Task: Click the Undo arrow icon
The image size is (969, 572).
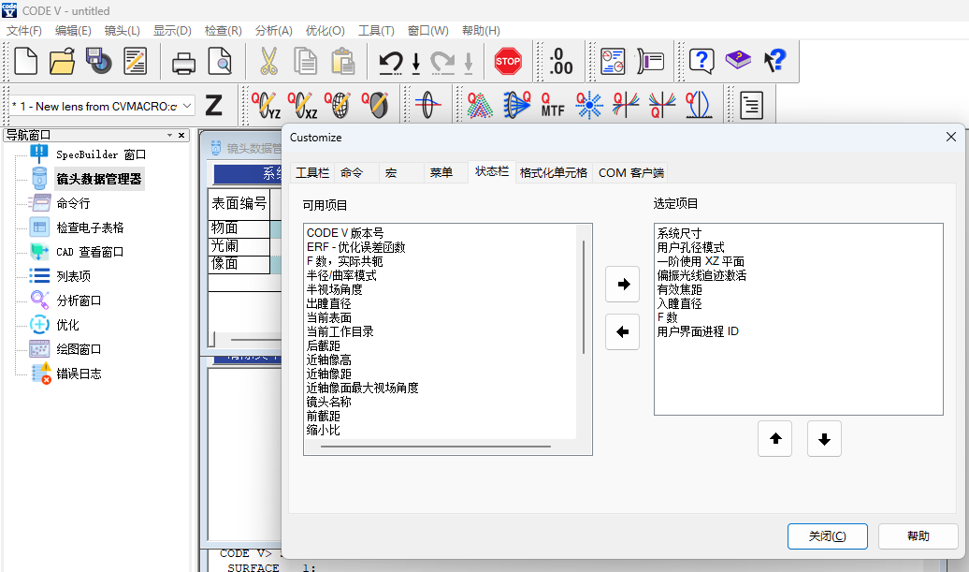Action: coord(390,63)
